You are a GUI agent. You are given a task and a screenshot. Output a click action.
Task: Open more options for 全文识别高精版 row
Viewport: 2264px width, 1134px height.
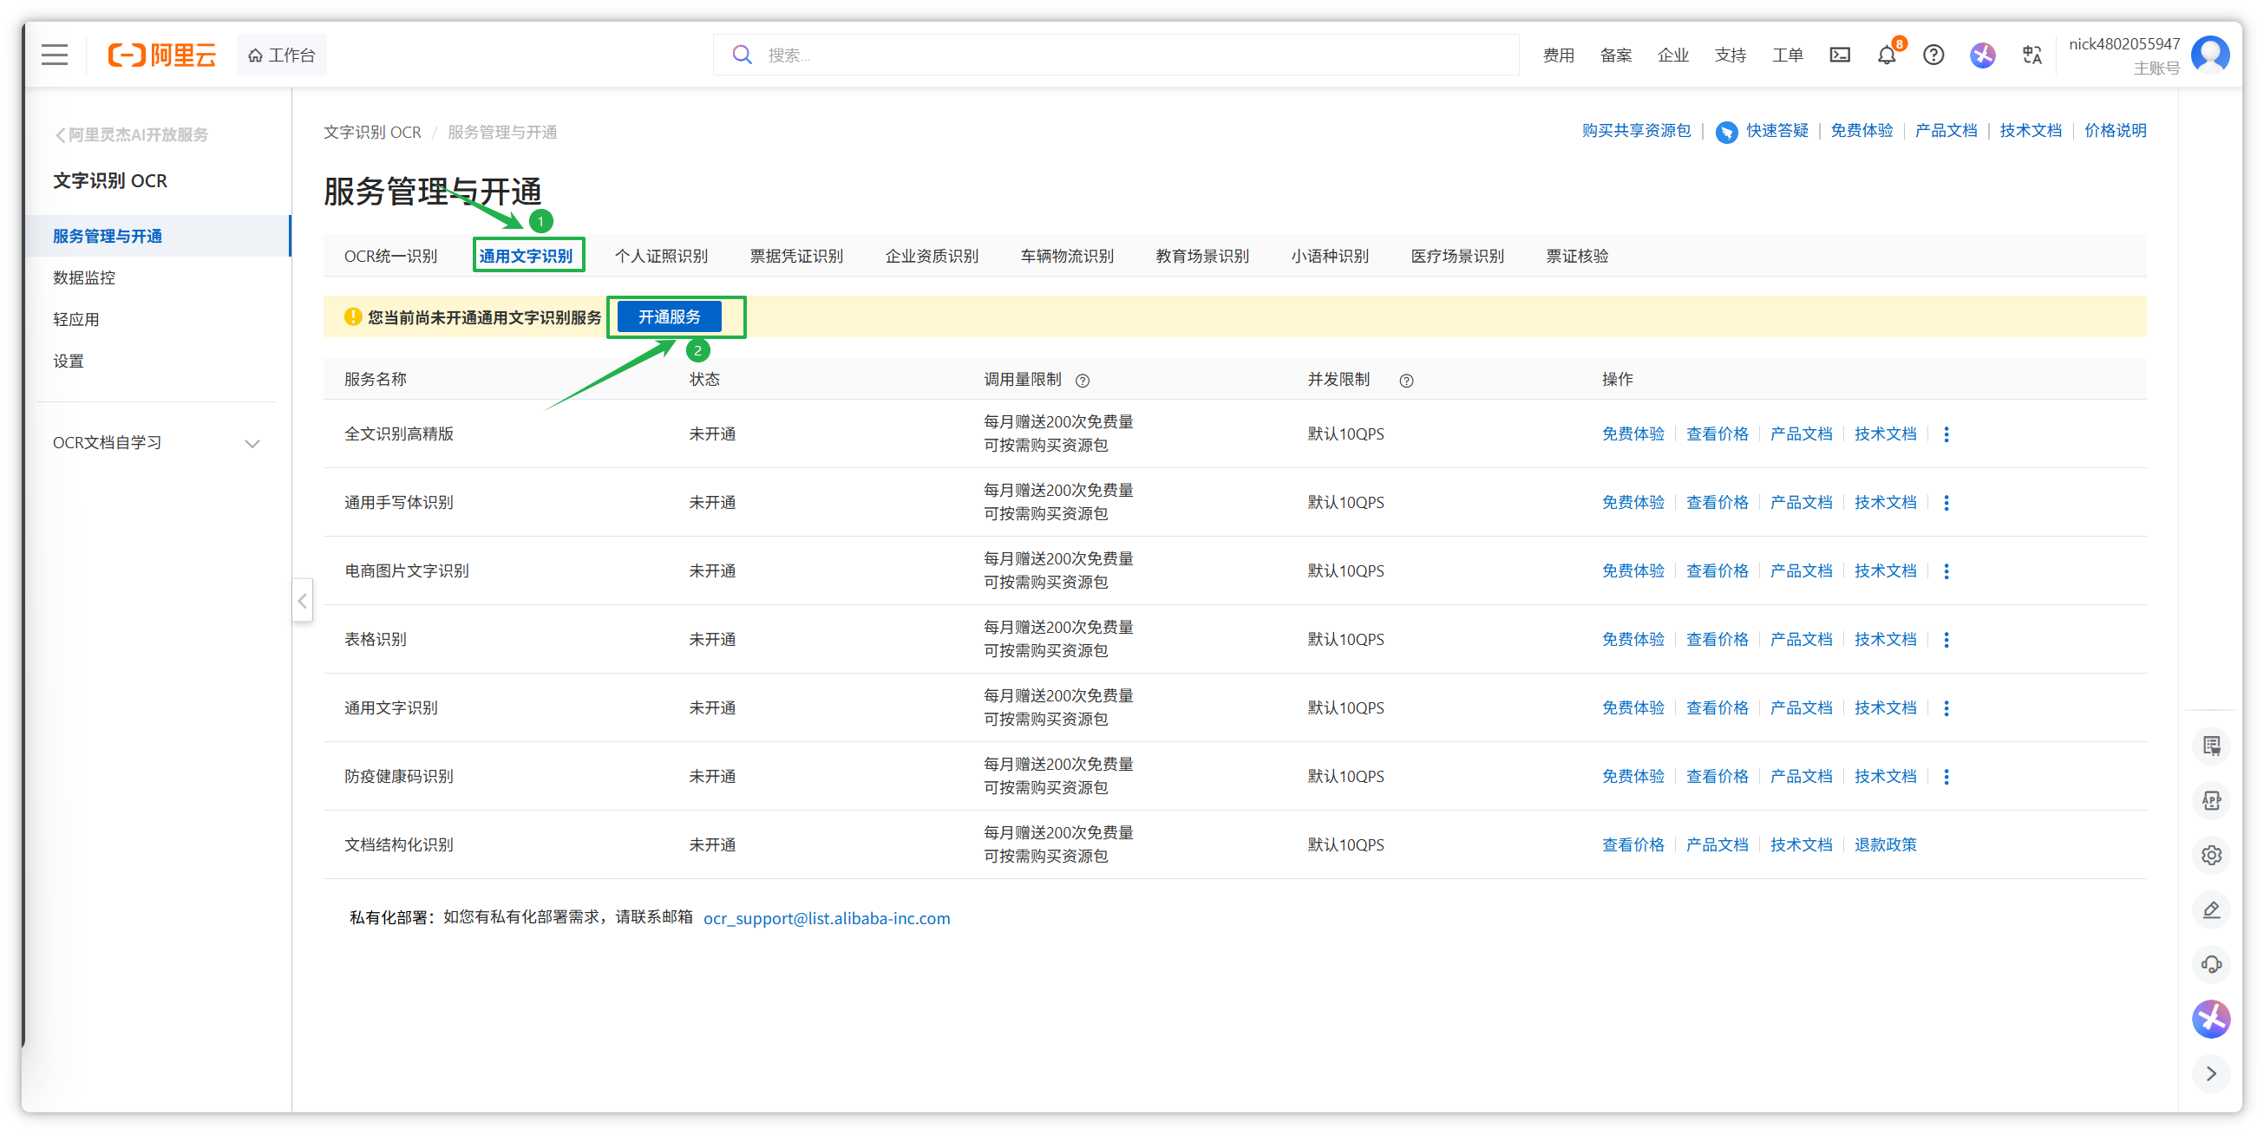coord(1946,434)
